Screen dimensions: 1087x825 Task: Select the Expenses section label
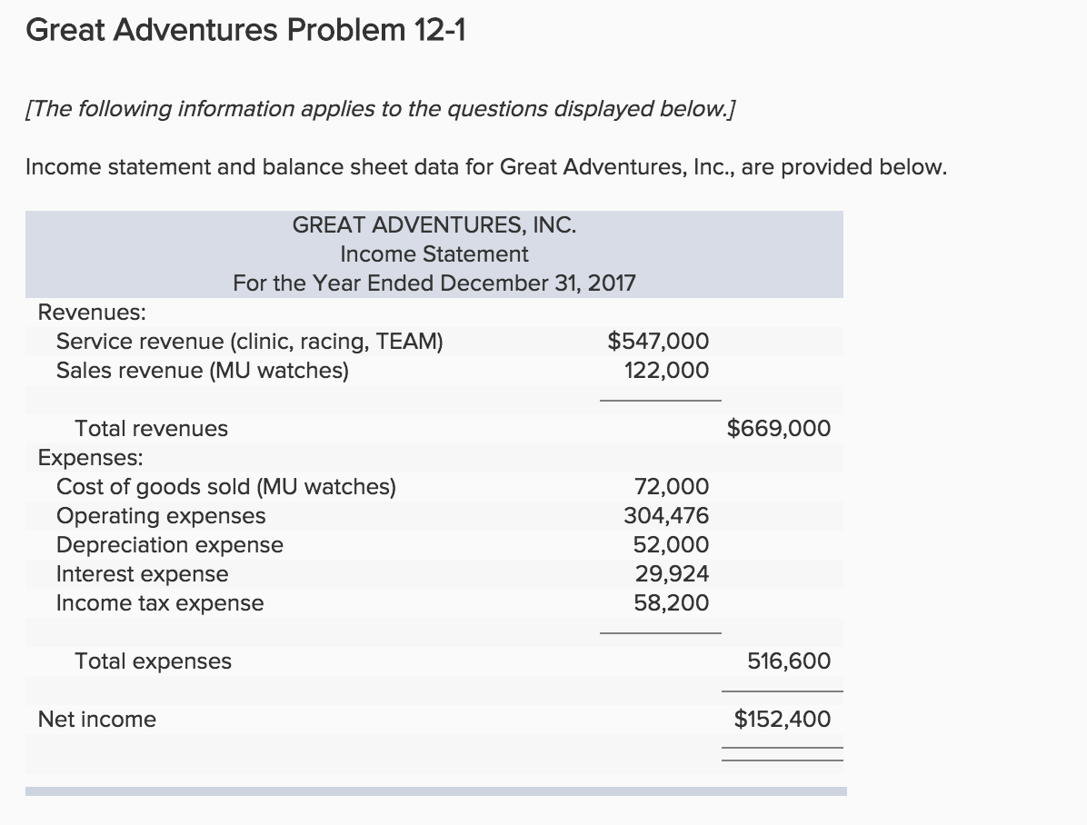pyautogui.click(x=90, y=457)
